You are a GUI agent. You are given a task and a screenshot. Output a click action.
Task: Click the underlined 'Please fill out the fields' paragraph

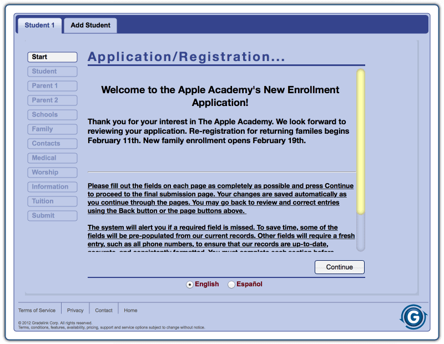220,198
